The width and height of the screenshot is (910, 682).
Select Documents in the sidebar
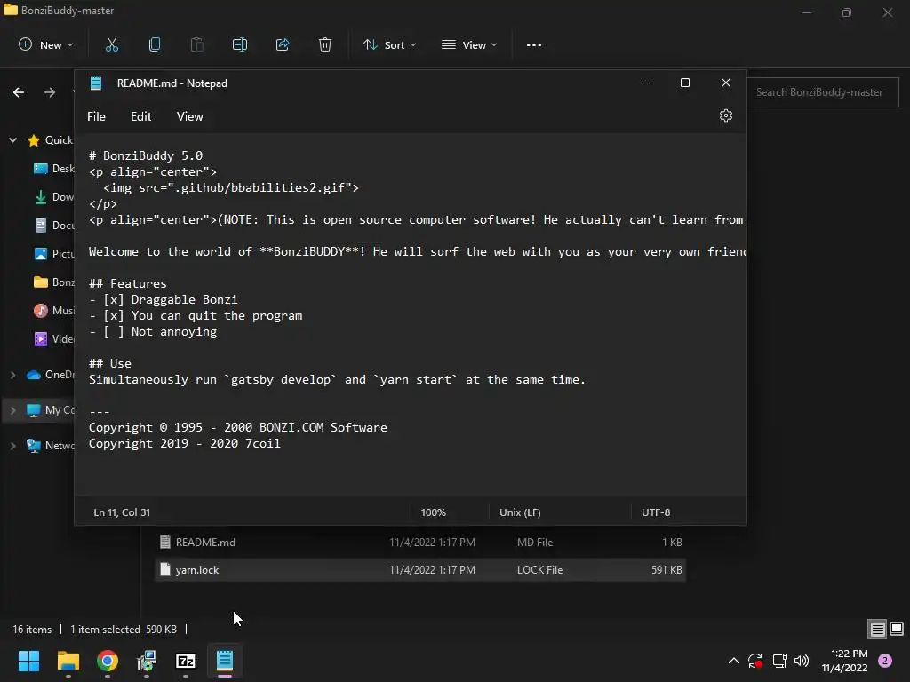point(54,226)
